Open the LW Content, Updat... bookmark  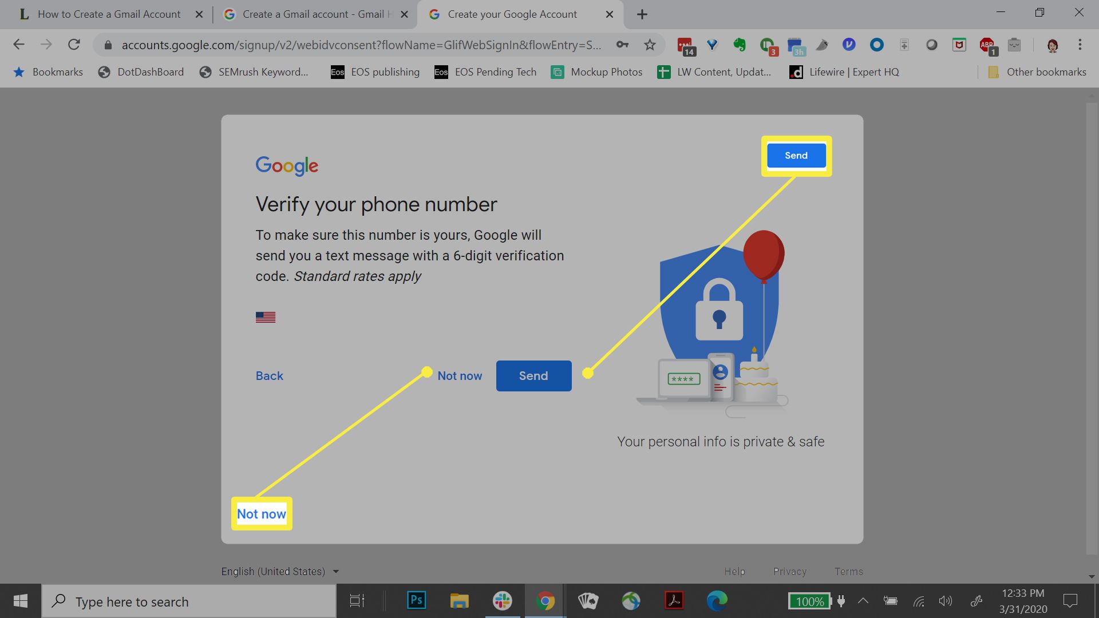714,72
